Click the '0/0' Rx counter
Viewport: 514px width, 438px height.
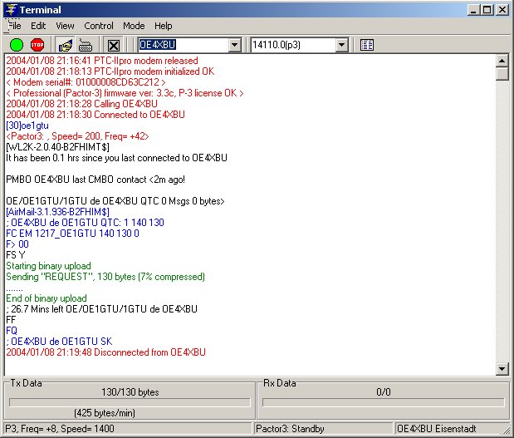(x=384, y=392)
